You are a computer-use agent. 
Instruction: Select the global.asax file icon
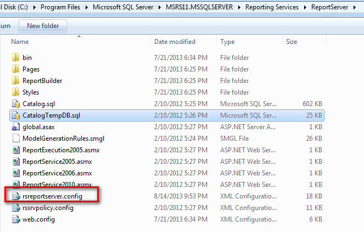[x=16, y=127]
